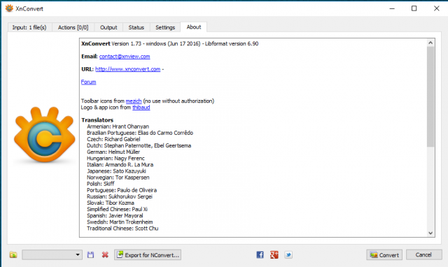Click the XnConvert title bar app icon
Viewport: 448px width, 267px height.
coord(9,8)
